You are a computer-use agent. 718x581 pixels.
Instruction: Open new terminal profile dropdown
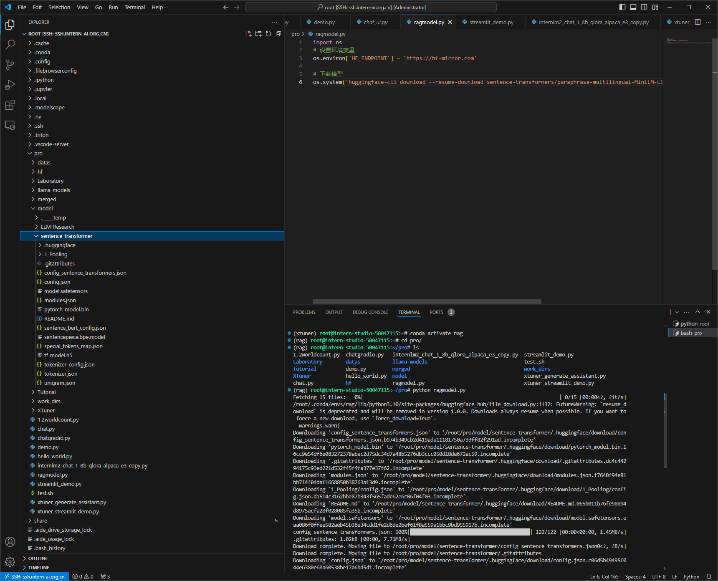[677, 312]
